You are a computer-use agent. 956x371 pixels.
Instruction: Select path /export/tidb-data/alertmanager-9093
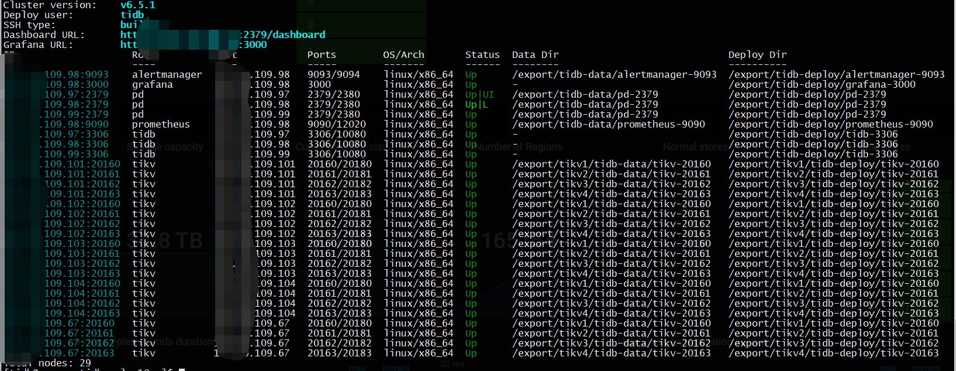614,74
